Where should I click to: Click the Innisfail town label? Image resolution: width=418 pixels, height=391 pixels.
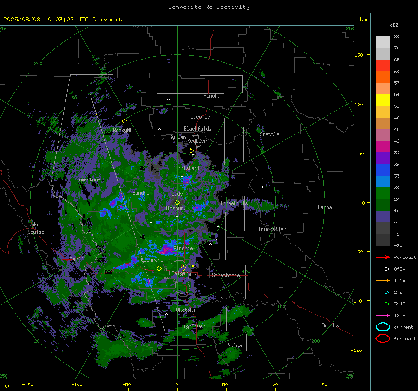point(187,168)
